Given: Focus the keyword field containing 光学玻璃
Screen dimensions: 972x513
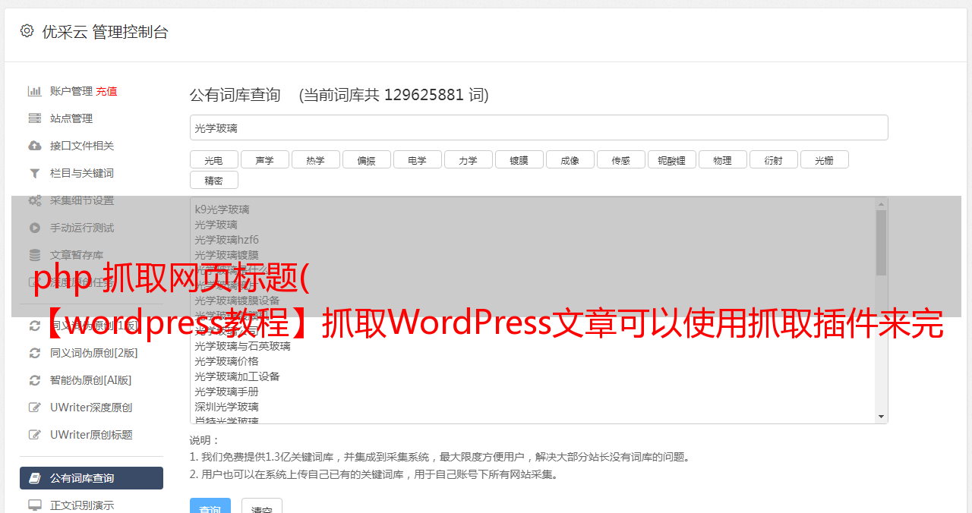Looking at the screenshot, I should click(x=538, y=127).
